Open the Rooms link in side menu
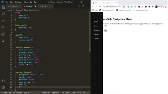The image size is (168, 94). point(96,34)
